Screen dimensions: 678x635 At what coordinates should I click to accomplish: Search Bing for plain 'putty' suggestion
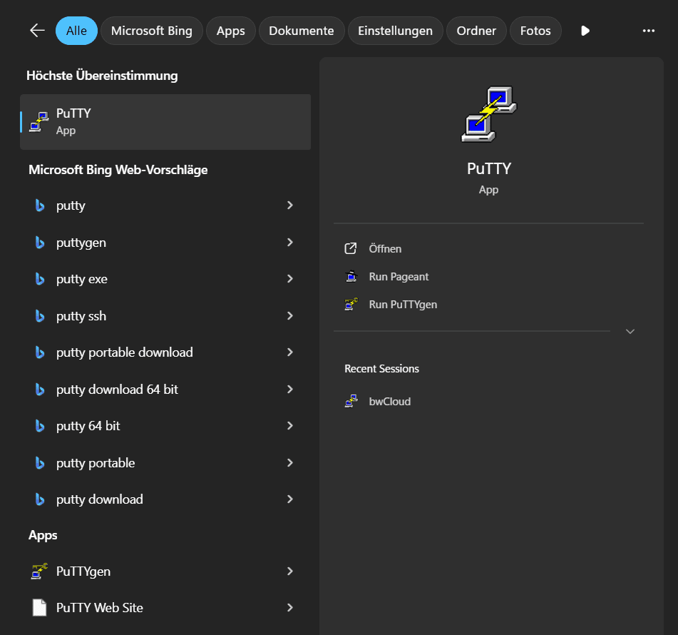[71, 205]
